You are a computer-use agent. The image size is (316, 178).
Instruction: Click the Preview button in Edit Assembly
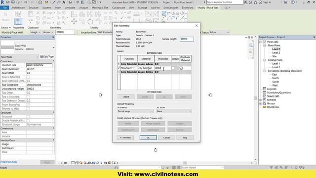(x=125, y=137)
